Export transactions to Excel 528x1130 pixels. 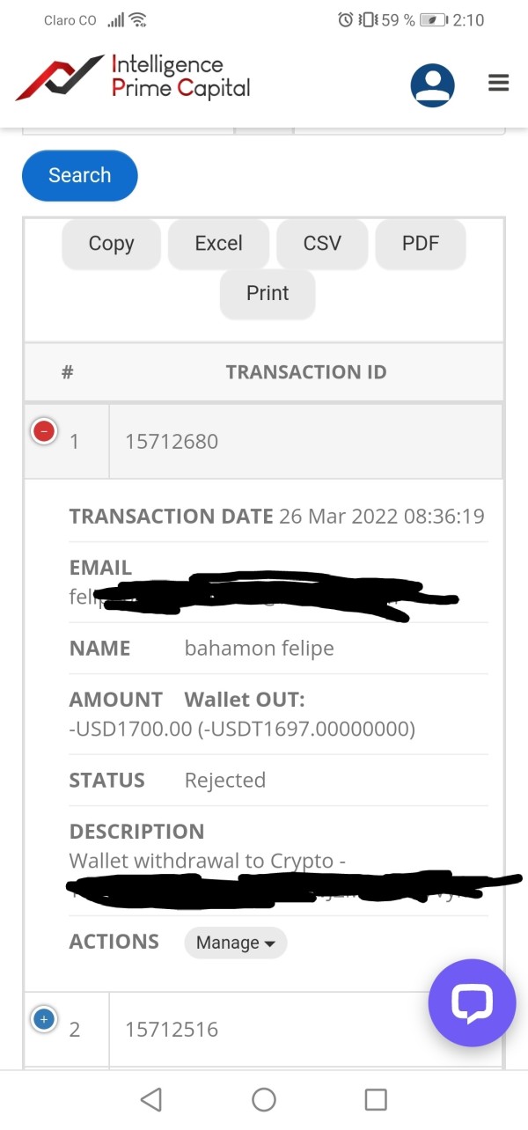point(218,244)
